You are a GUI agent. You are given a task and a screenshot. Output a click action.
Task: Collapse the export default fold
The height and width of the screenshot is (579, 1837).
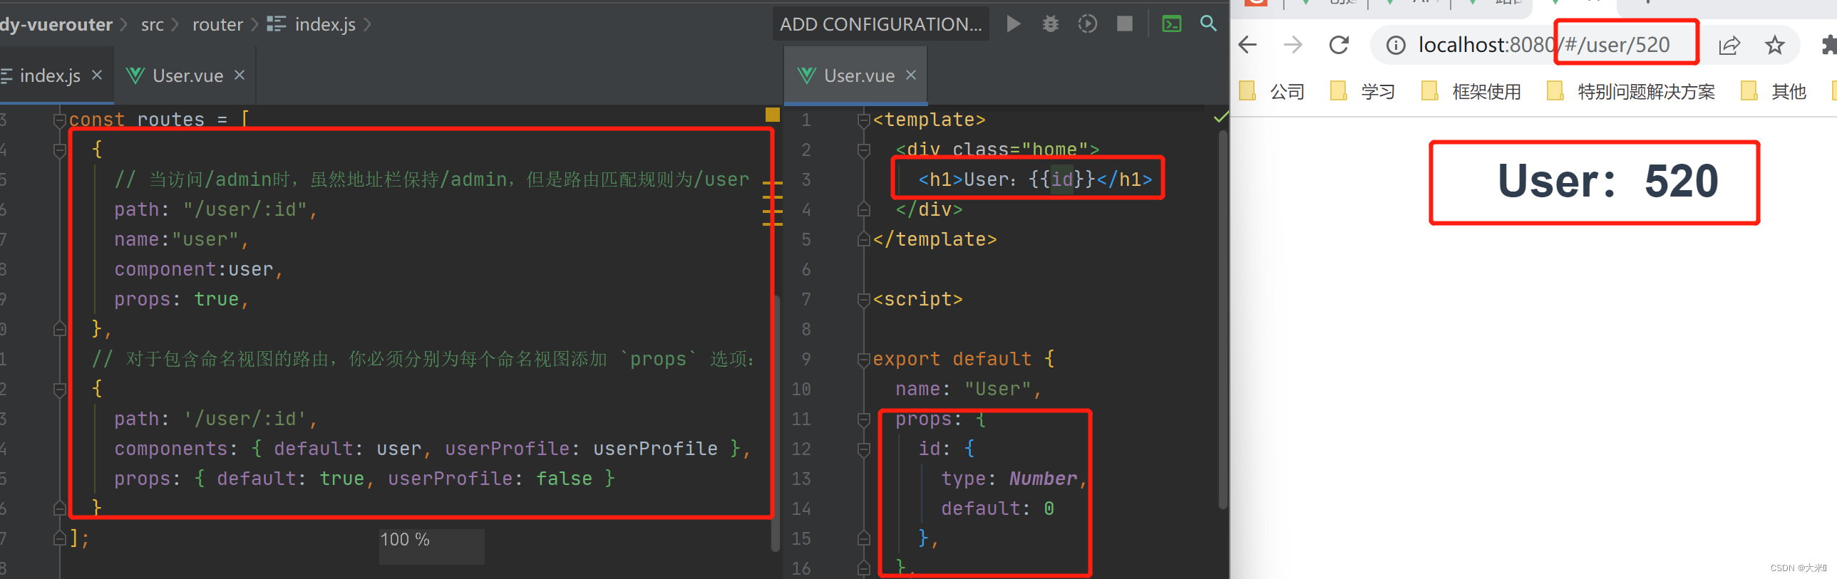coord(863,360)
